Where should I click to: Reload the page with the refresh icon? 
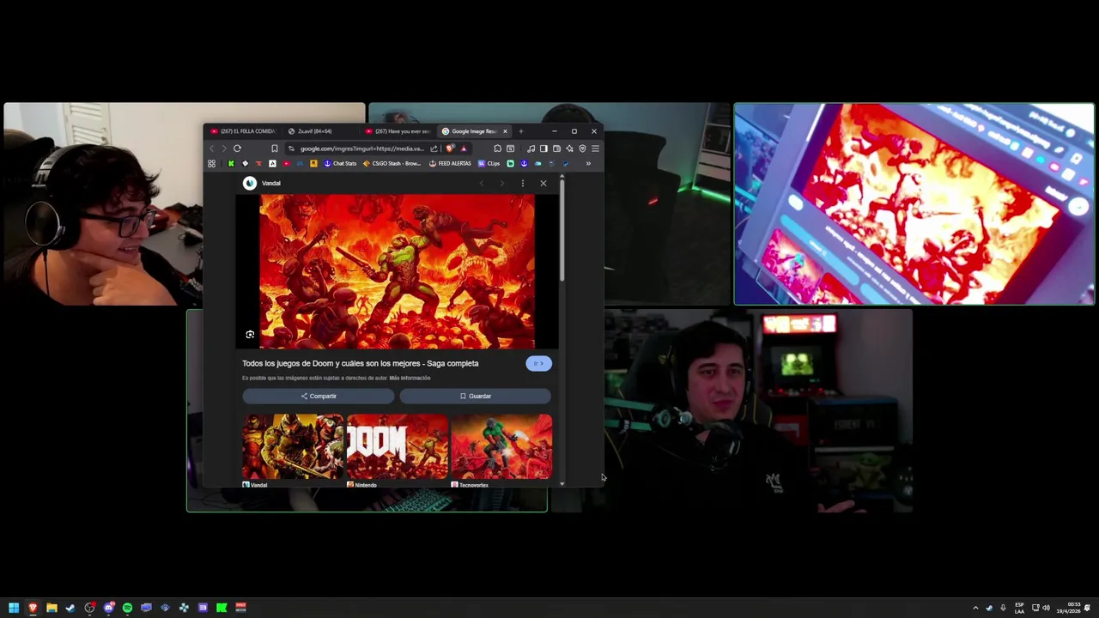(x=237, y=148)
